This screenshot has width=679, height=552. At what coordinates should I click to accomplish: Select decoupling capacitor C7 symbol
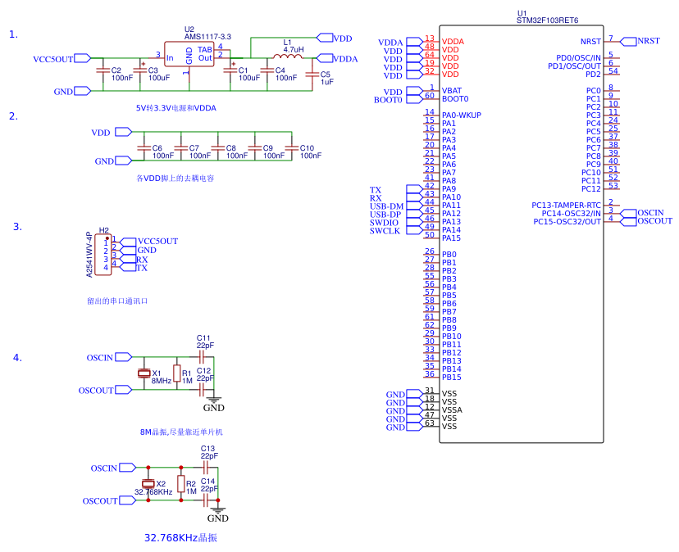[181, 148]
